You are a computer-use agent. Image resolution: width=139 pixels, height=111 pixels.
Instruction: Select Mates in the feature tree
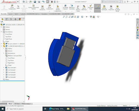[x=7, y=80]
